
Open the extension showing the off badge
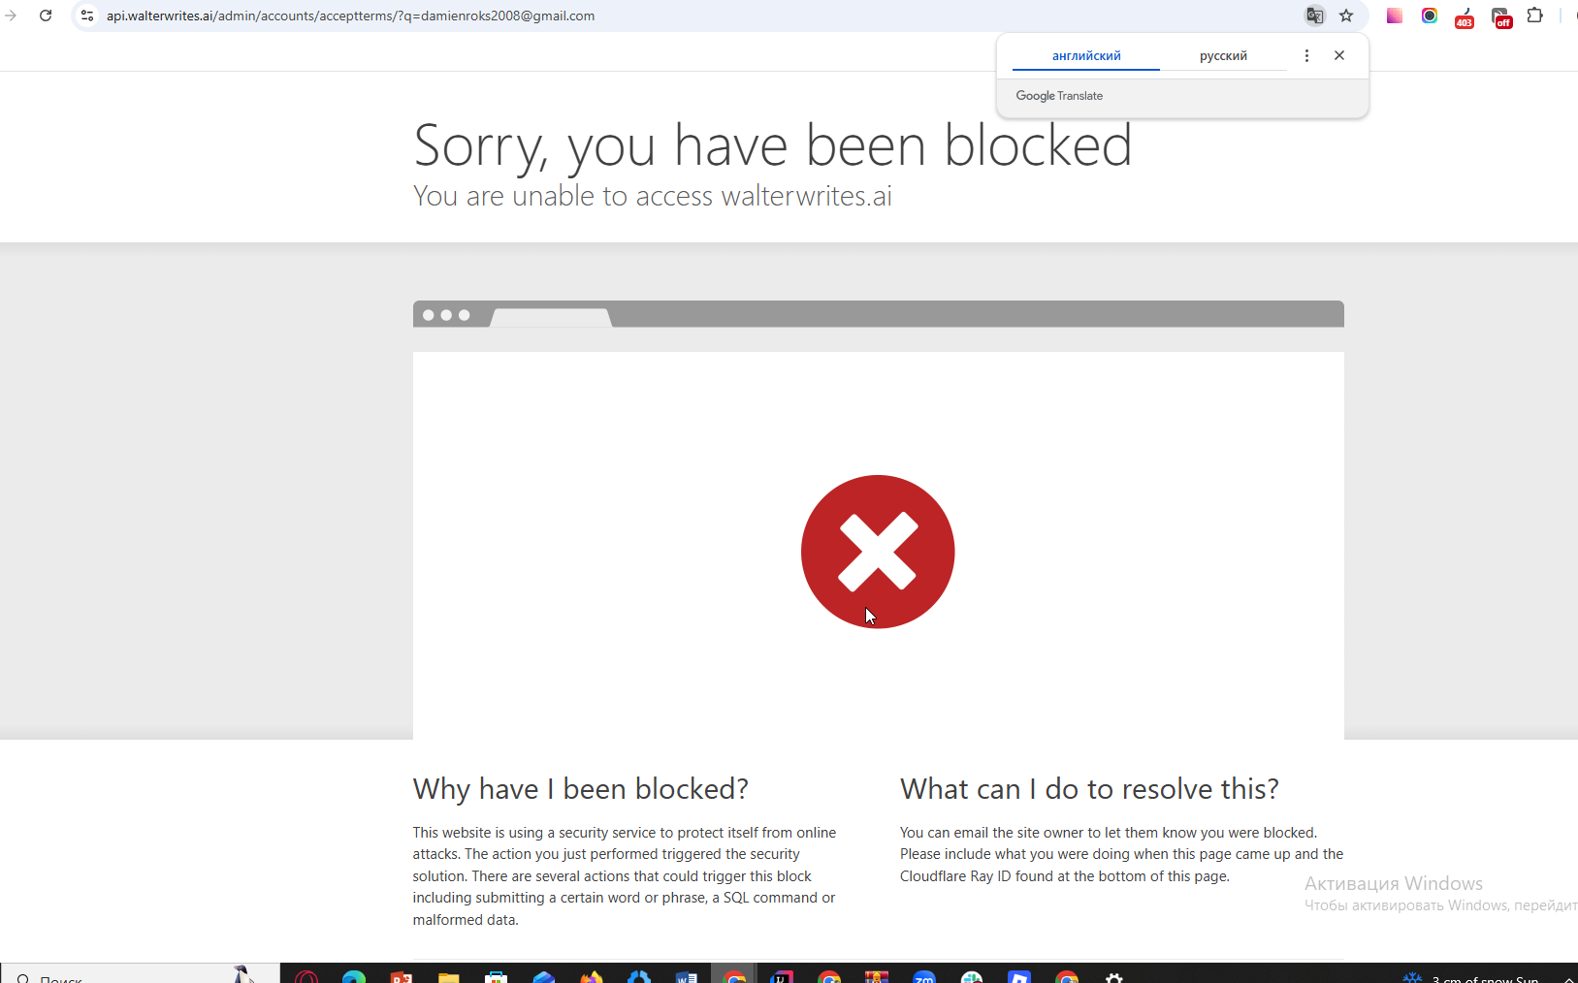click(x=1501, y=17)
